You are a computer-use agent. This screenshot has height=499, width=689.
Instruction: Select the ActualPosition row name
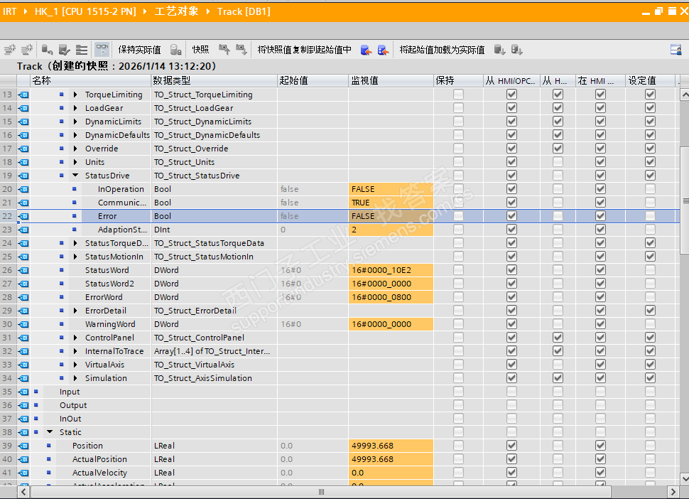99,459
